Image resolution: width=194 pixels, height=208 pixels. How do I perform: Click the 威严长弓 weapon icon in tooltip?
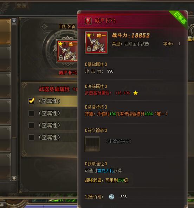96,42
